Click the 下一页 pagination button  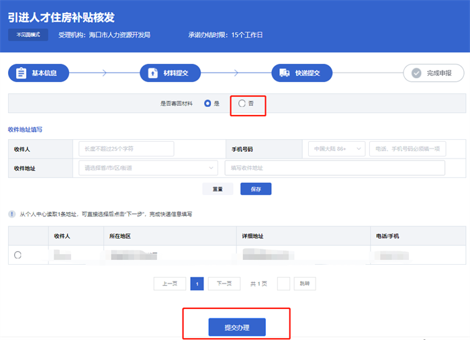[x=224, y=284]
